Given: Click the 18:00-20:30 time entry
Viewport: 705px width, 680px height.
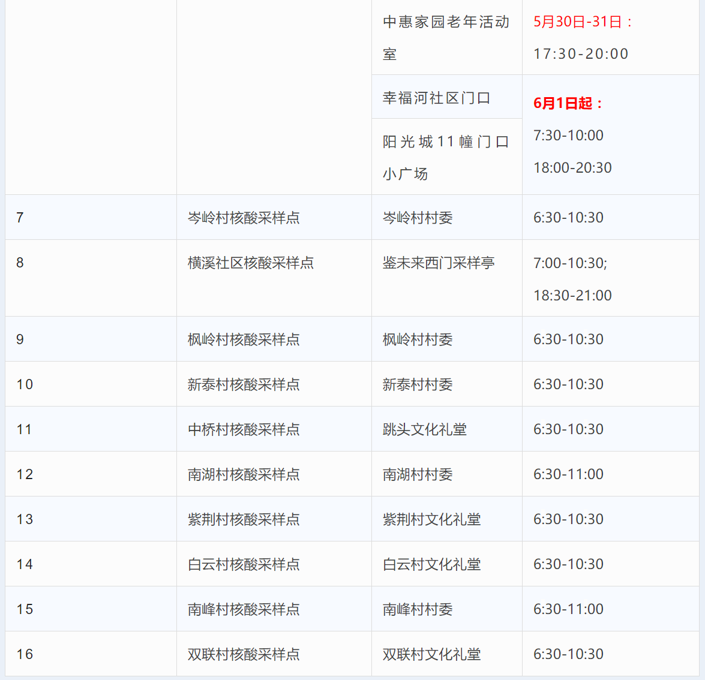Looking at the screenshot, I should point(572,168).
